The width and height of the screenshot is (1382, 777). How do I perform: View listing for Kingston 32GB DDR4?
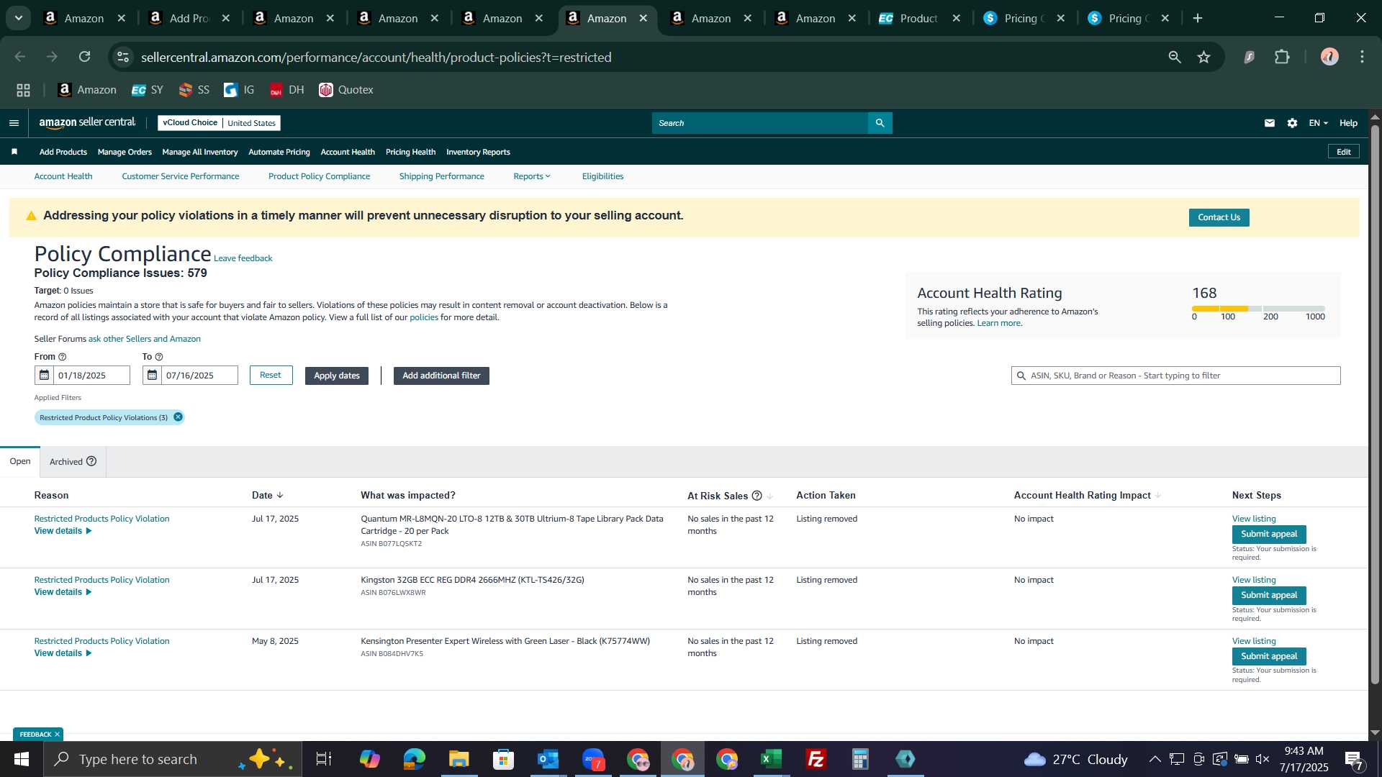pyautogui.click(x=1254, y=580)
